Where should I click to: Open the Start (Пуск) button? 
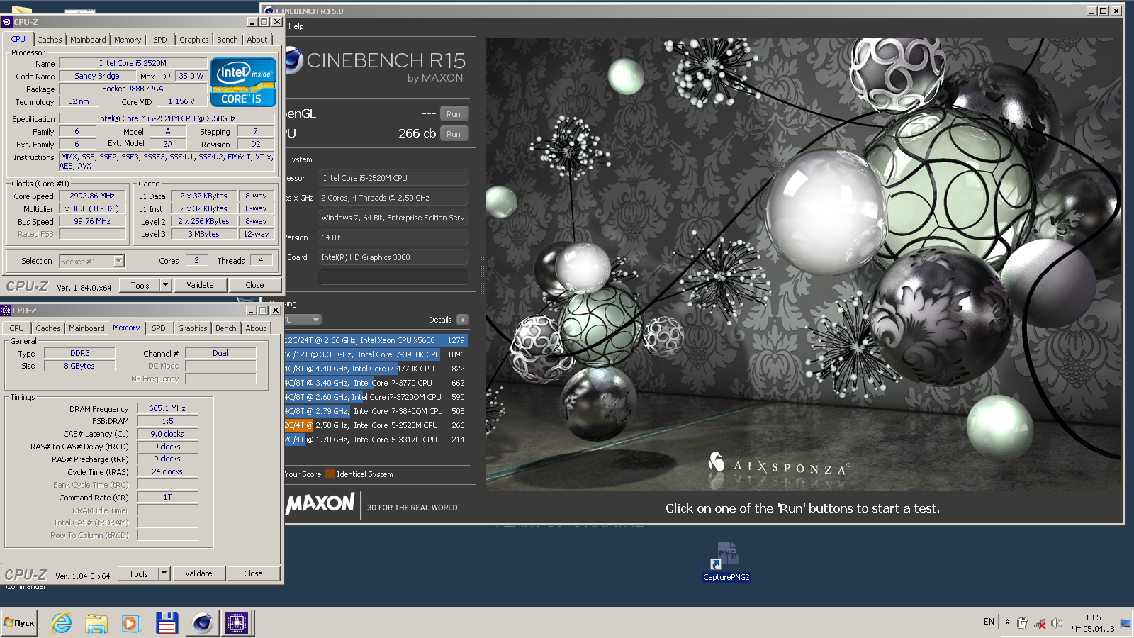19,623
